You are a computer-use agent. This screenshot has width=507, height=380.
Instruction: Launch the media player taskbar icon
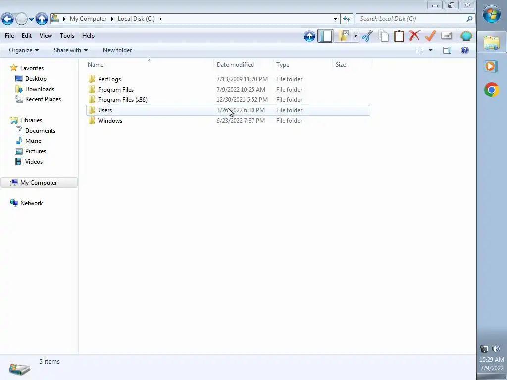[492, 66]
